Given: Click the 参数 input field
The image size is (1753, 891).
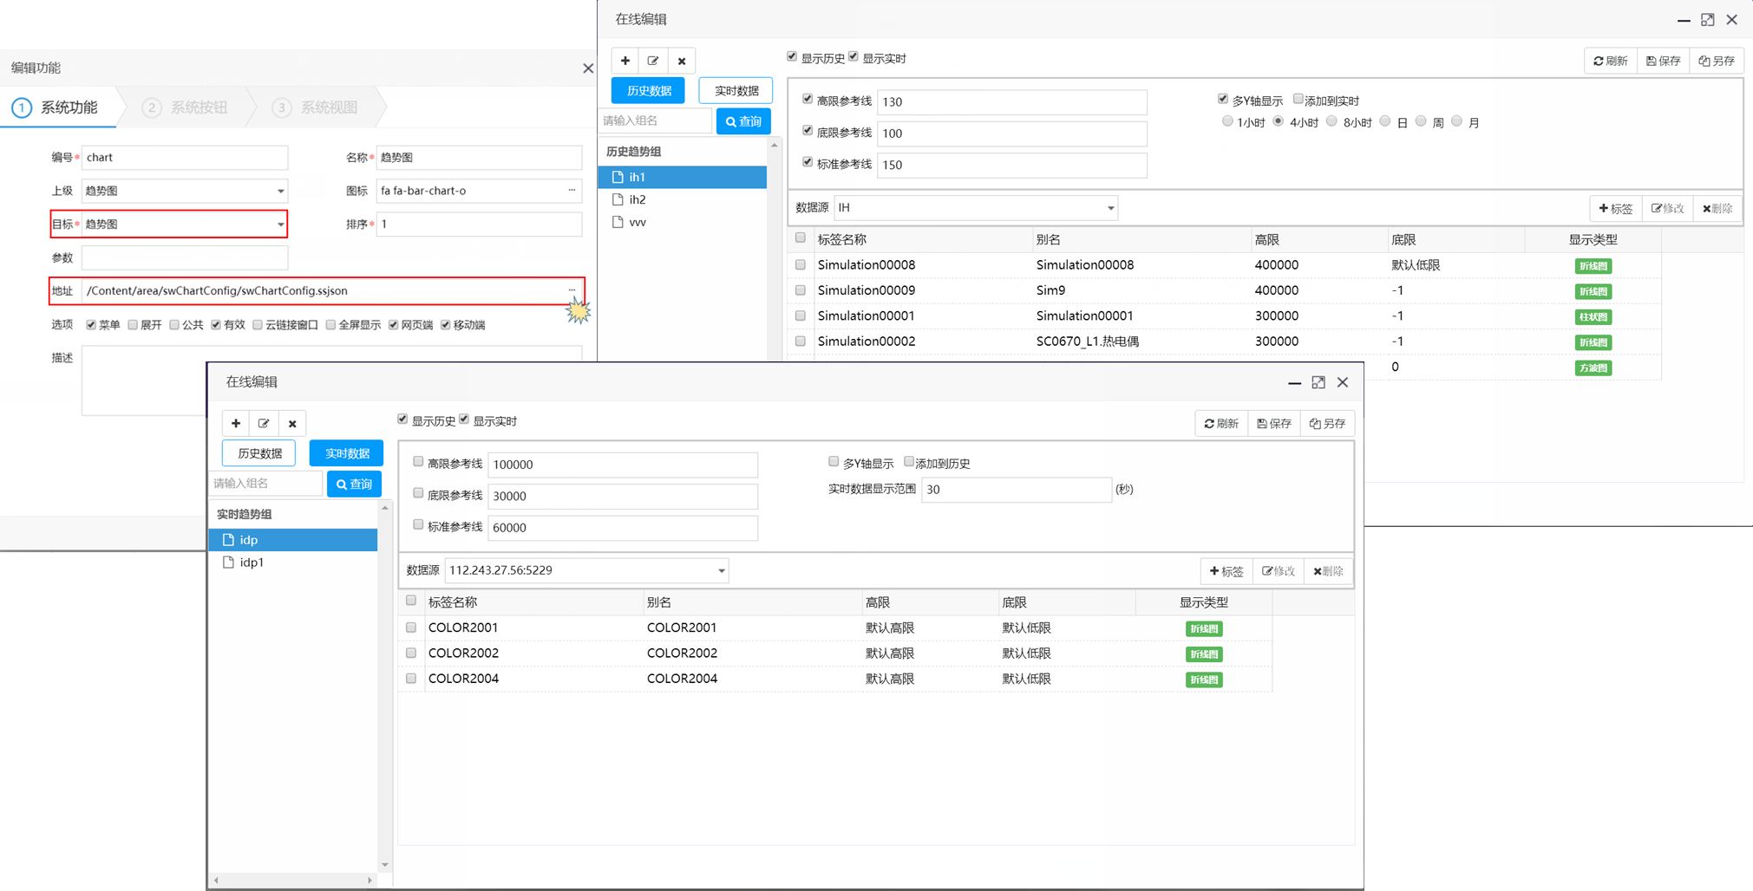Looking at the screenshot, I should pos(185,257).
